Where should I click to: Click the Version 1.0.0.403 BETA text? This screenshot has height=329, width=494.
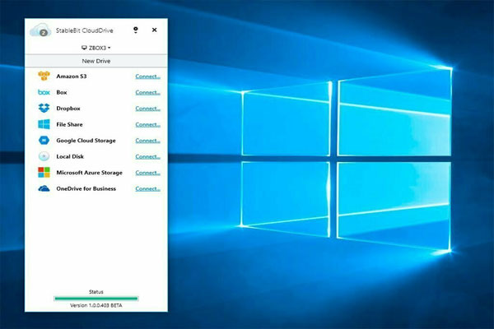pyautogui.click(x=96, y=305)
